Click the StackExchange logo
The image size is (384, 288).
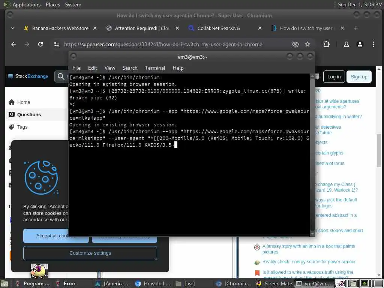pyautogui.click(x=28, y=76)
